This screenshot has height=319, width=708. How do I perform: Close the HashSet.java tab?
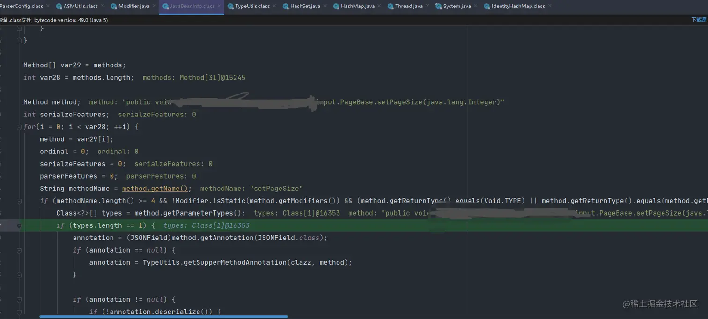[325, 6]
